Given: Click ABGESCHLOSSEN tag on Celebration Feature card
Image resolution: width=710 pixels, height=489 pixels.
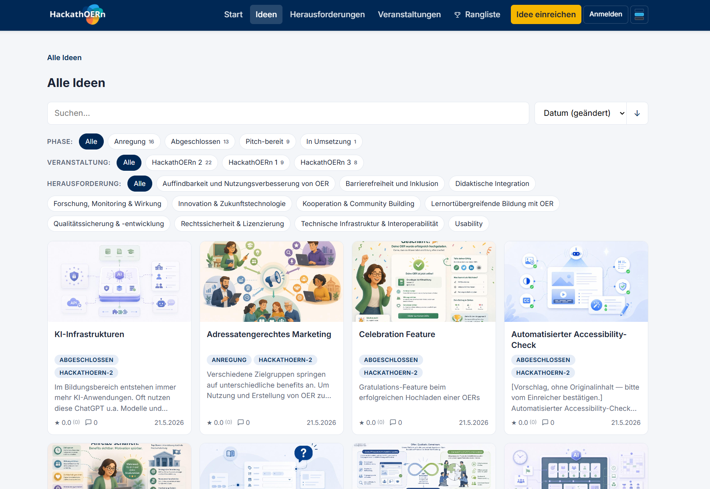Looking at the screenshot, I should coord(391,360).
